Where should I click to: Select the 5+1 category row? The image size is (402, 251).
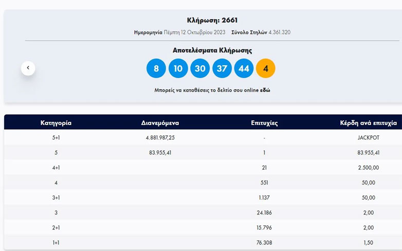(56, 138)
